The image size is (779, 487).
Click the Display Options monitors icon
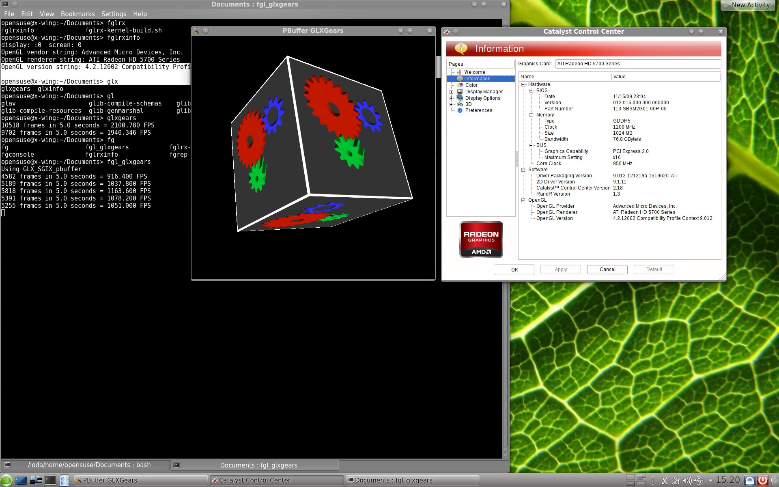[460, 98]
